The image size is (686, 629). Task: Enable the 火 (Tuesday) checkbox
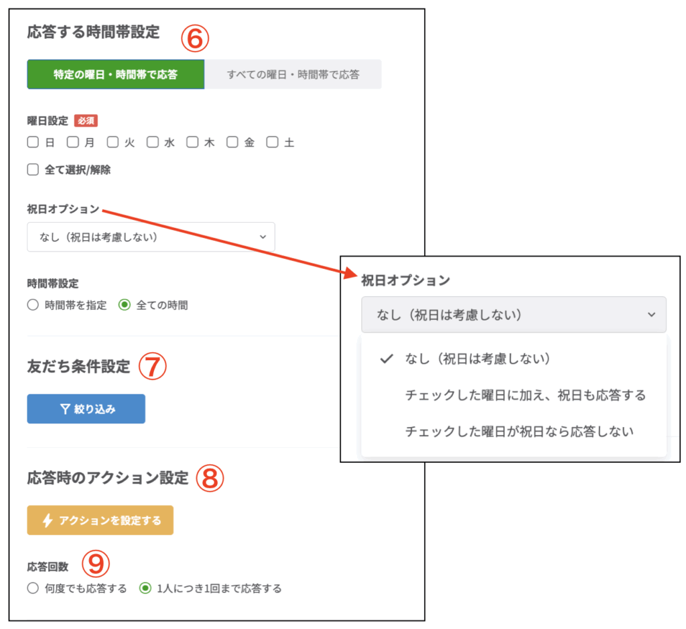coord(113,142)
